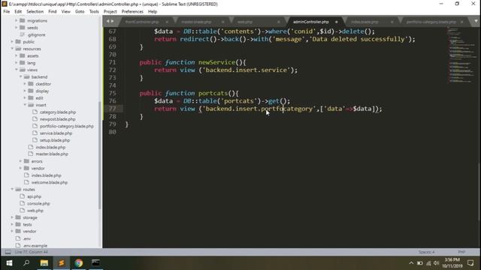Open service.blade.php in the sidebar

click(56, 133)
